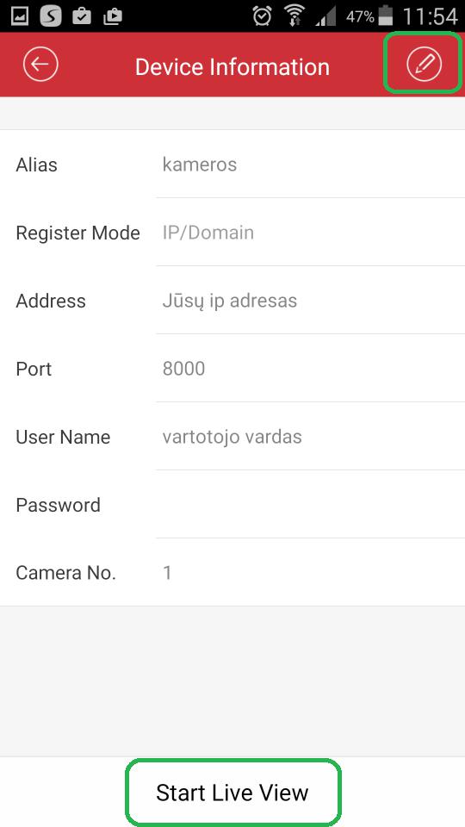Screen dimensions: 465x827
Task: Start Live View button
Action: coord(232,793)
